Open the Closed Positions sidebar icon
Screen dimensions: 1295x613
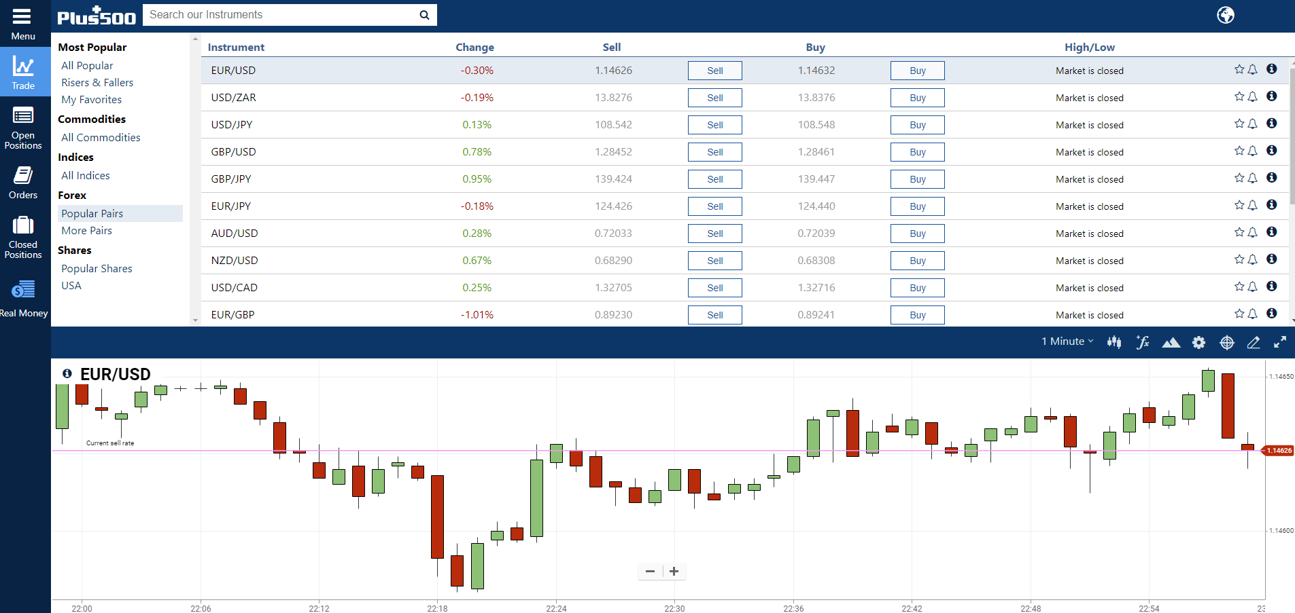coord(23,237)
